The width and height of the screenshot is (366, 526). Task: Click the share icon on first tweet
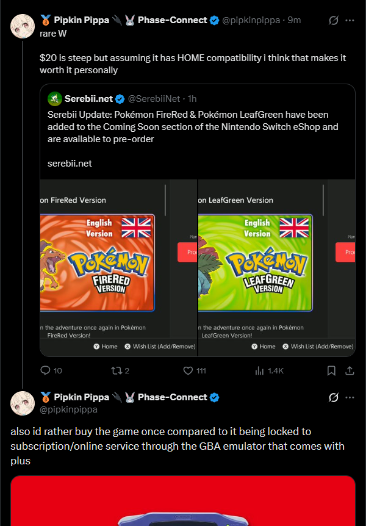350,370
